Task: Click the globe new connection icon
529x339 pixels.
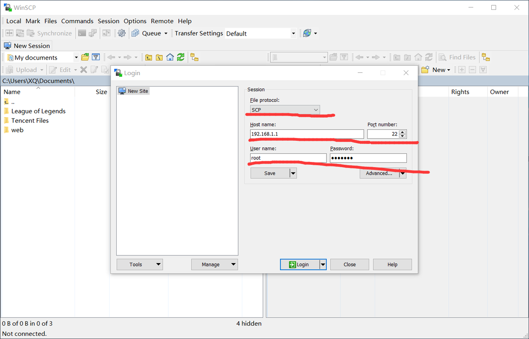Action: (x=308, y=33)
